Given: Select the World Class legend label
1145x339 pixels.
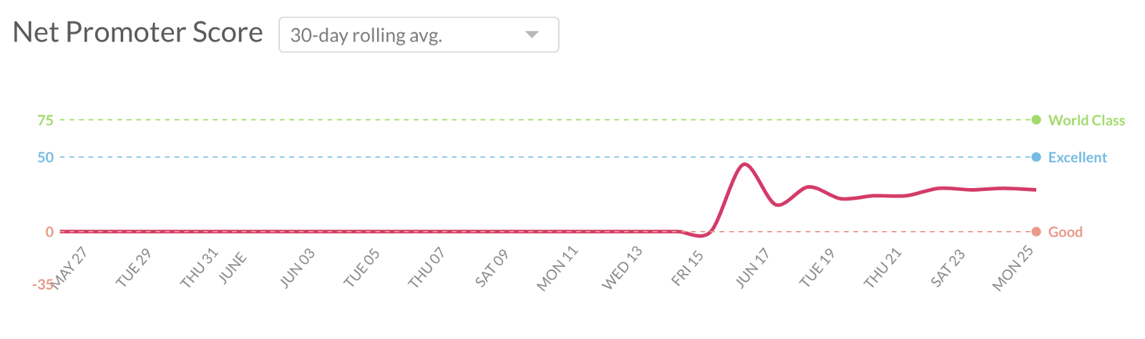Looking at the screenshot, I should (1086, 120).
